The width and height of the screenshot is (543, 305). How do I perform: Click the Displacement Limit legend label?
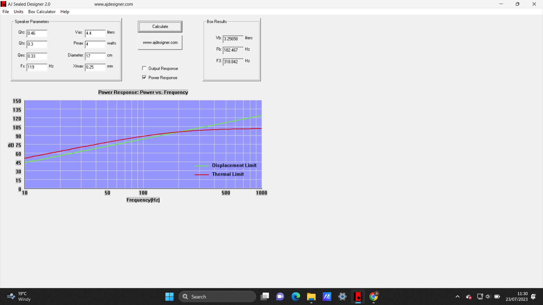tap(234, 165)
